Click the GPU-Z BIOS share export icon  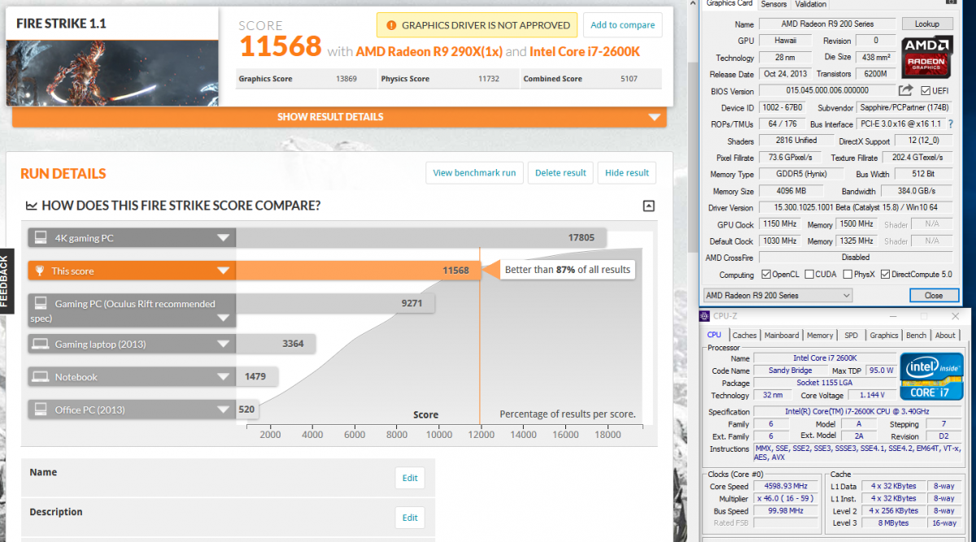point(905,91)
